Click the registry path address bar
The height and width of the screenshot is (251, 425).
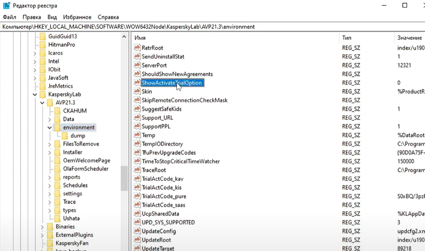(212, 27)
